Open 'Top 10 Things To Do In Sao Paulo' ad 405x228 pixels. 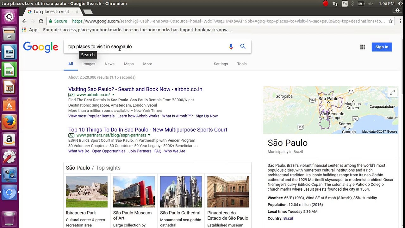click(x=148, y=130)
